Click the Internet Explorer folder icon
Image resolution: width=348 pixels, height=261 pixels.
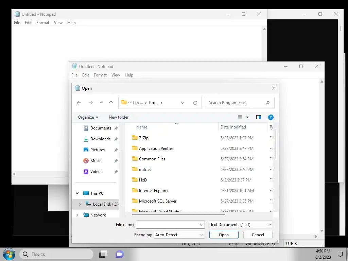point(135,190)
